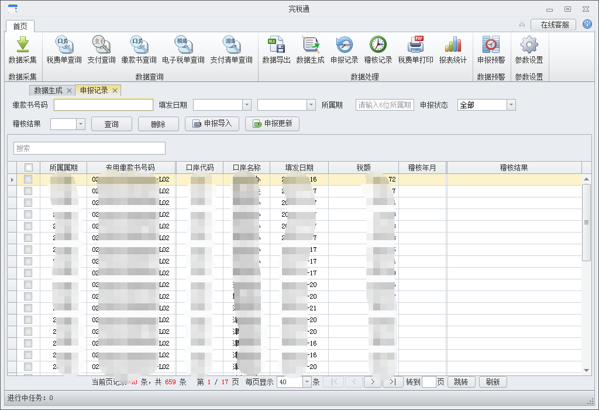
Task: Click the 申报导入 import button
Action: click(x=212, y=124)
